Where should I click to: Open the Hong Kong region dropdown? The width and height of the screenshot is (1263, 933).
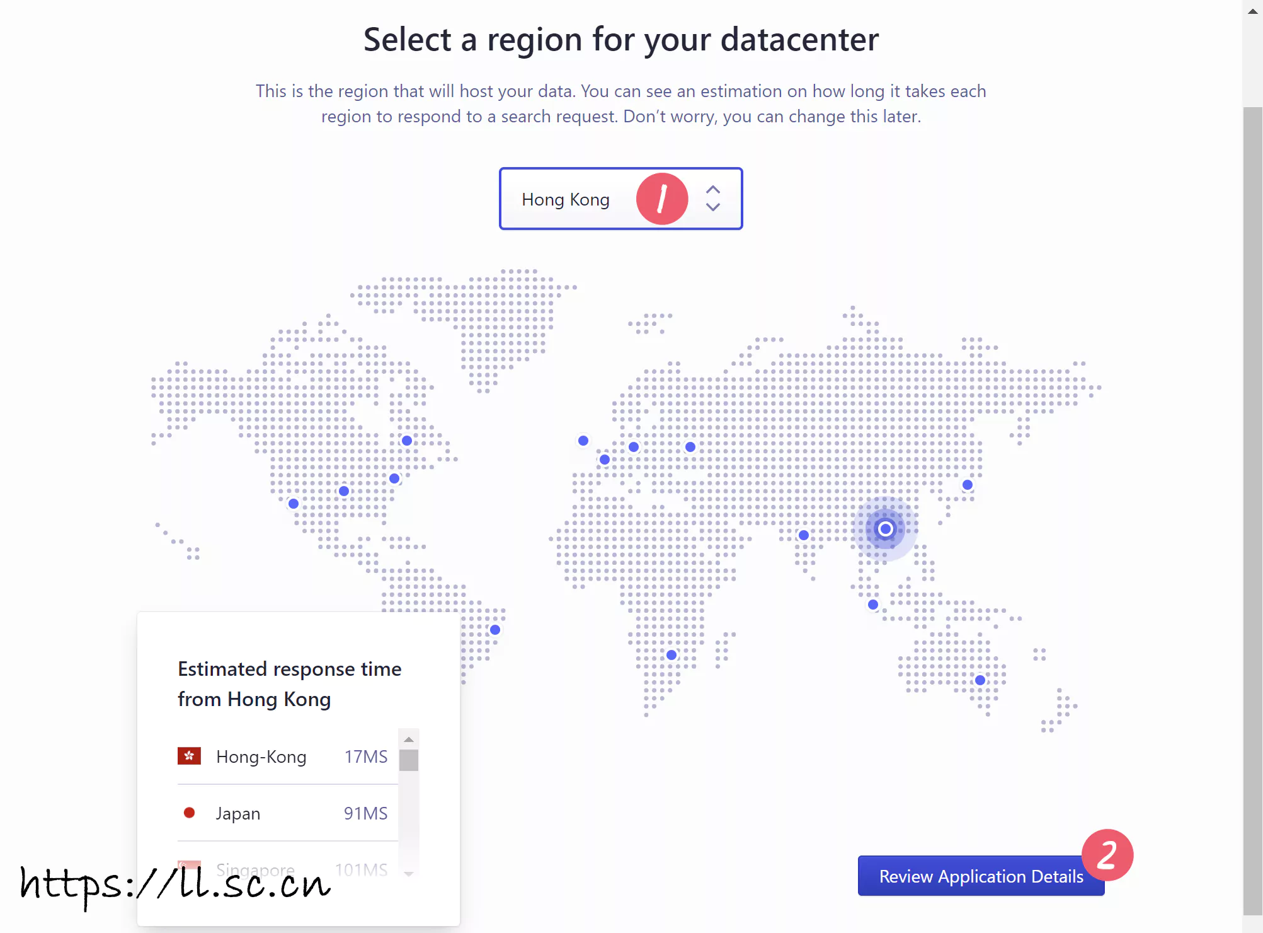[x=567, y=199]
